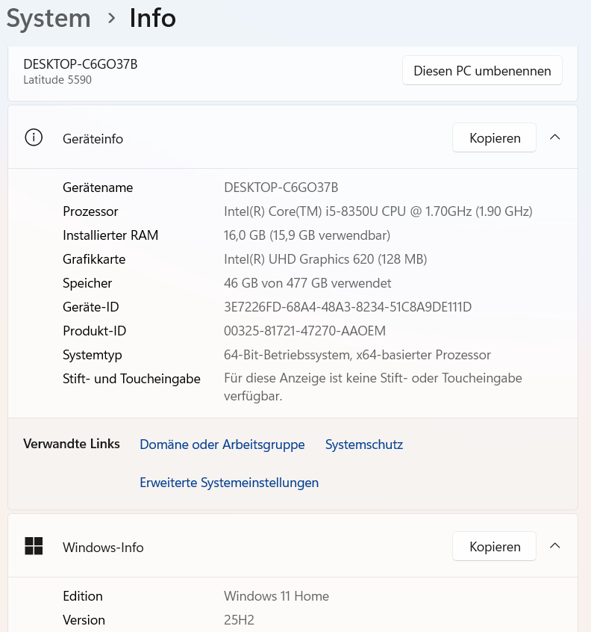Select the Produkt-ID value 00325-81721-47270-AAOEM
This screenshot has width=591, height=632.
[x=304, y=331]
